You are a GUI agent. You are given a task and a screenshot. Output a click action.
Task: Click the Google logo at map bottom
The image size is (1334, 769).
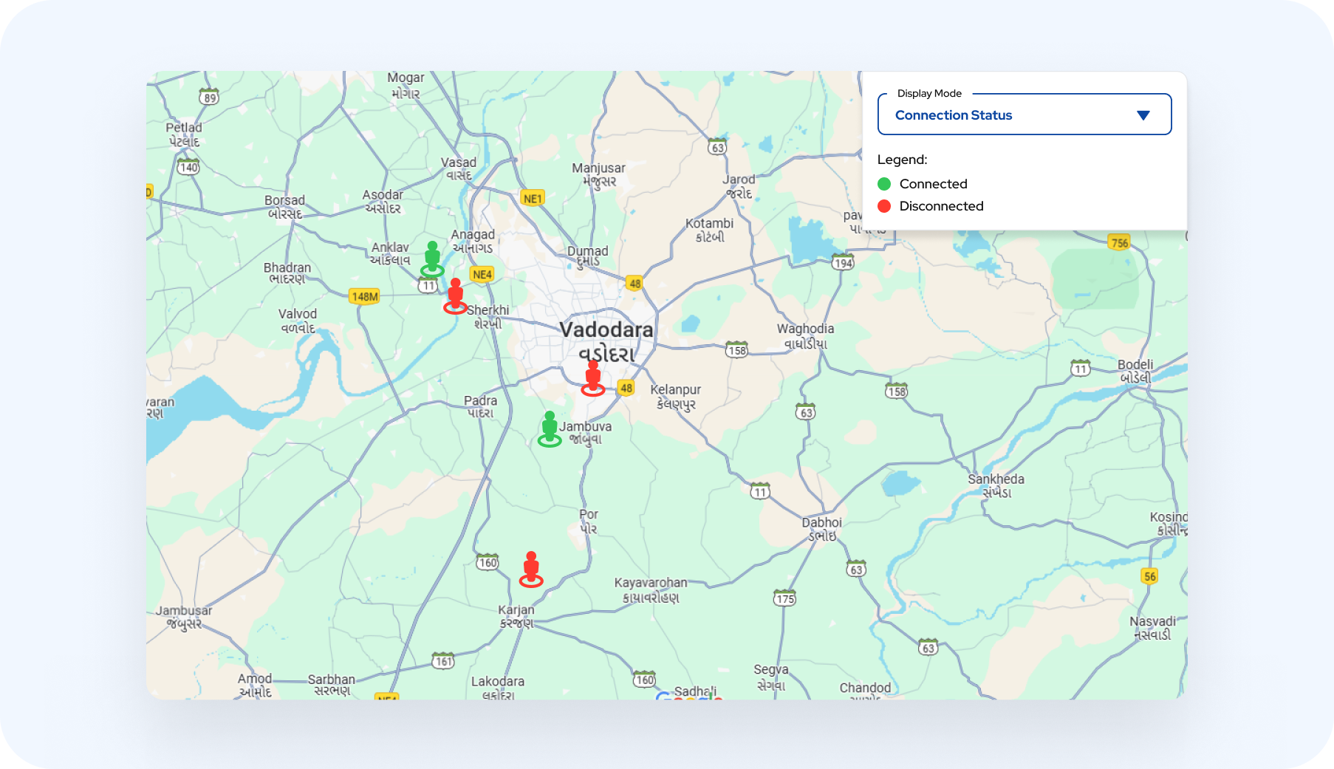[688, 696]
